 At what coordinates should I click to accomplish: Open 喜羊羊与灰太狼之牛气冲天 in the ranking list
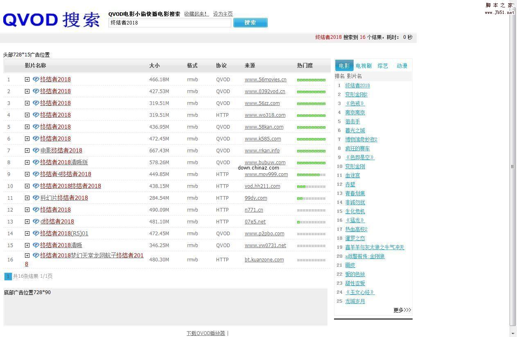pyautogui.click(x=375, y=247)
